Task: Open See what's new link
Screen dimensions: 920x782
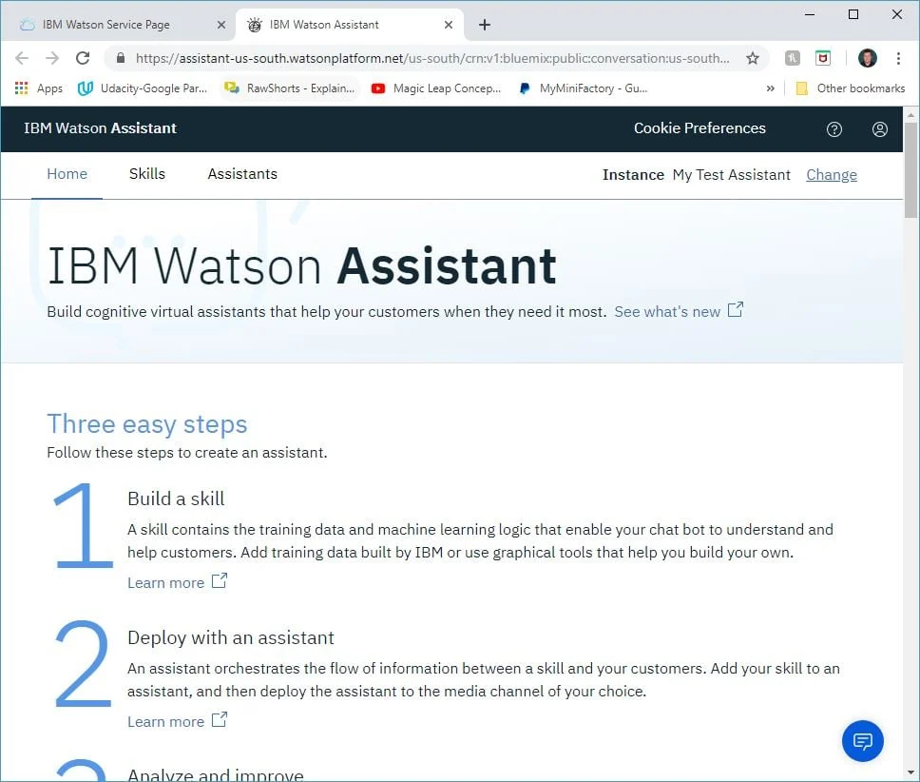Action: pos(679,311)
